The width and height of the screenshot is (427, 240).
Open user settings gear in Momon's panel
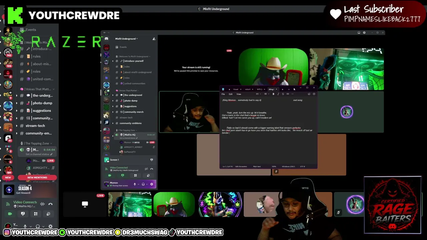(x=151, y=184)
